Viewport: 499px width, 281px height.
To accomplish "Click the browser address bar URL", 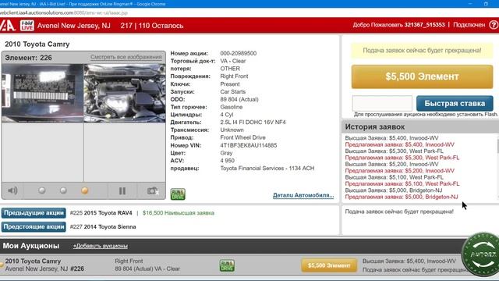I will click(x=64, y=12).
